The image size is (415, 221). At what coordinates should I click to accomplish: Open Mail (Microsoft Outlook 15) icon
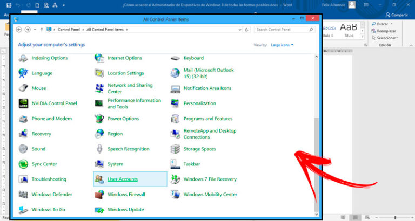click(175, 73)
